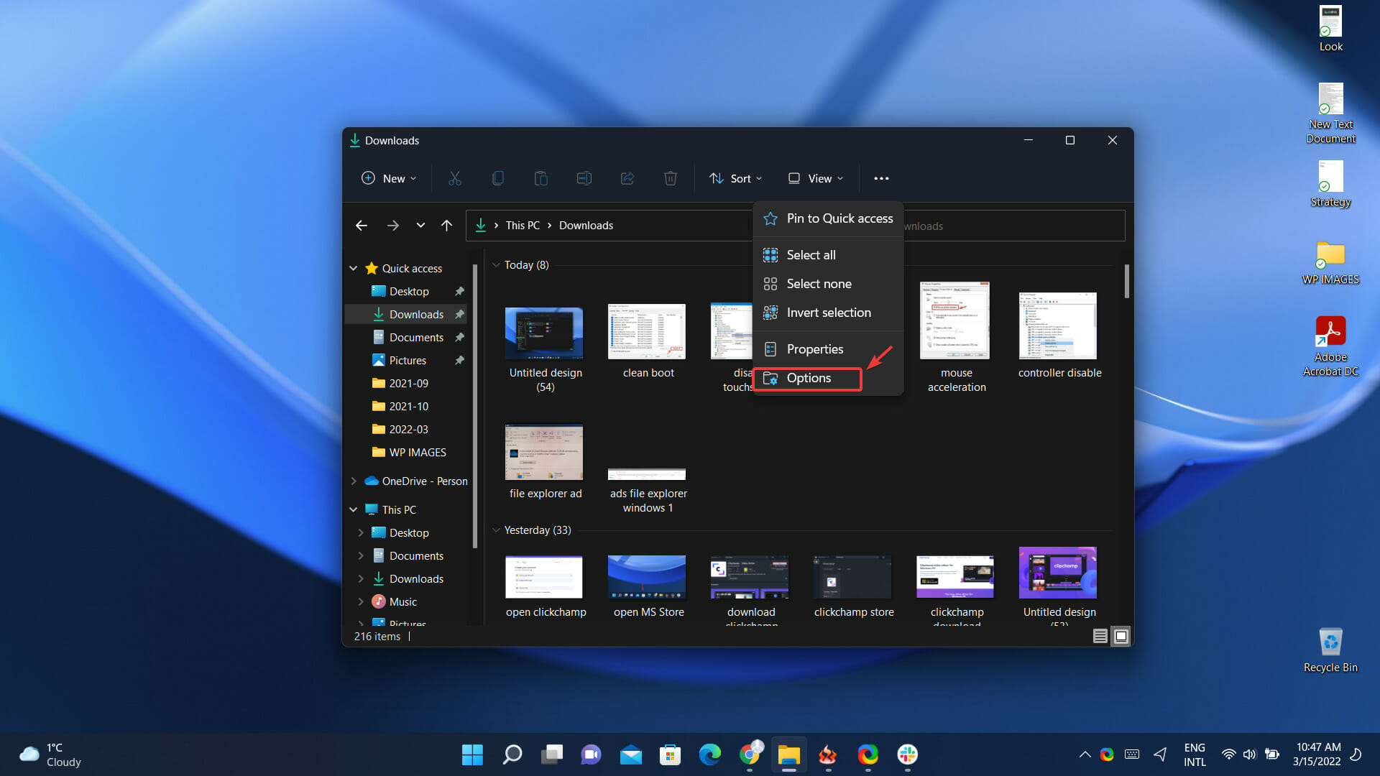Open the See more three-dots menu
Screen dimensions: 1380x776
click(881, 178)
